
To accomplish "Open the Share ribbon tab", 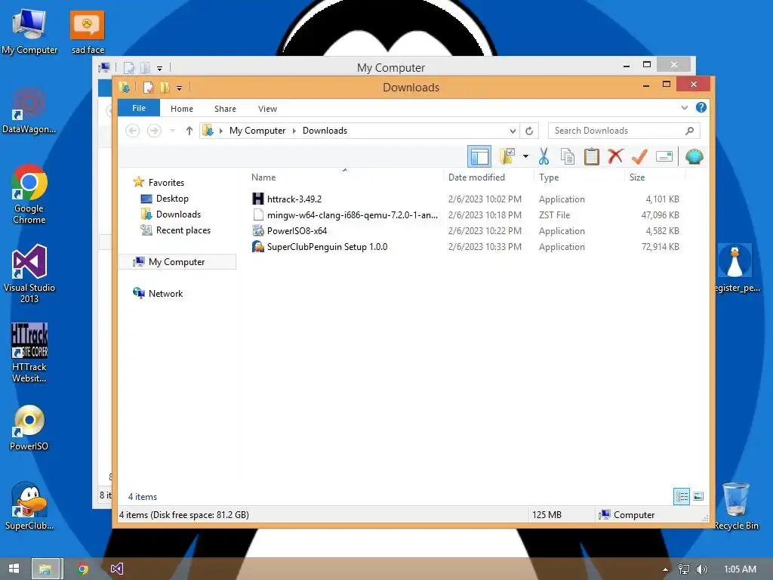I will coord(225,109).
